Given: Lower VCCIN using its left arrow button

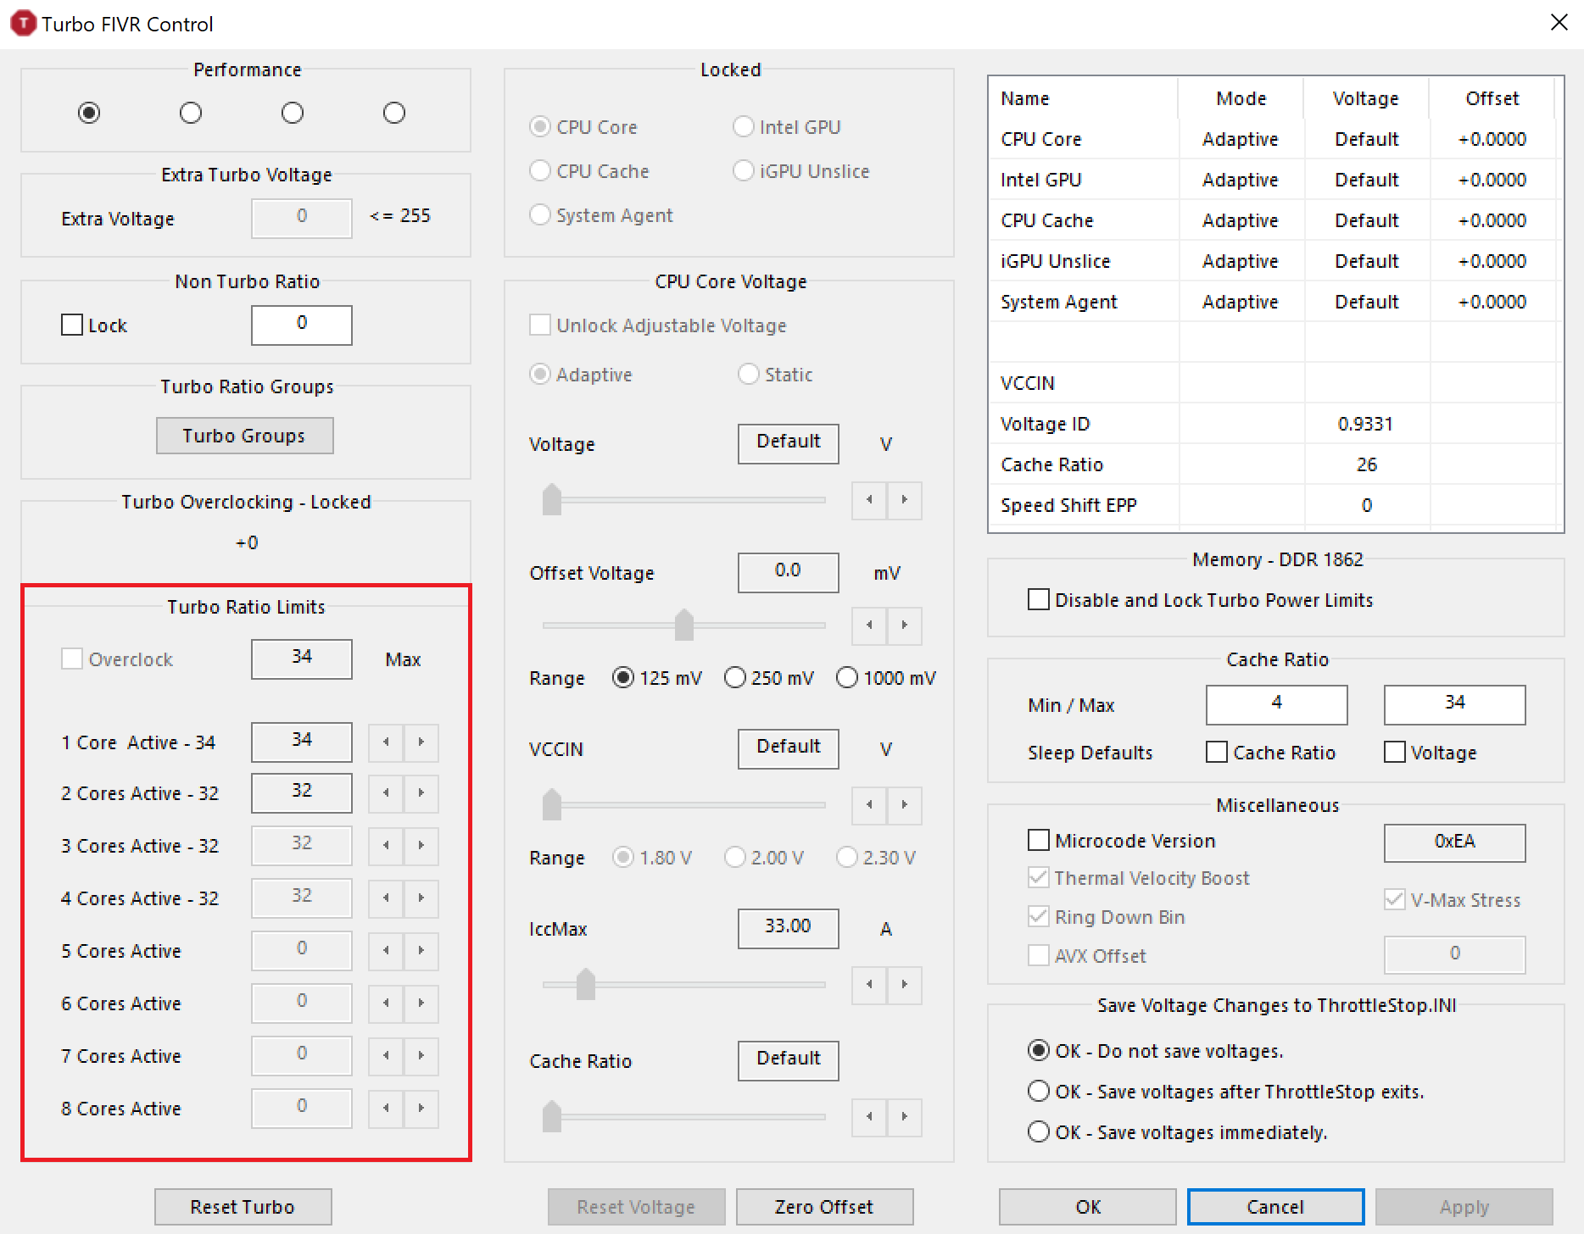Looking at the screenshot, I should tap(869, 805).
